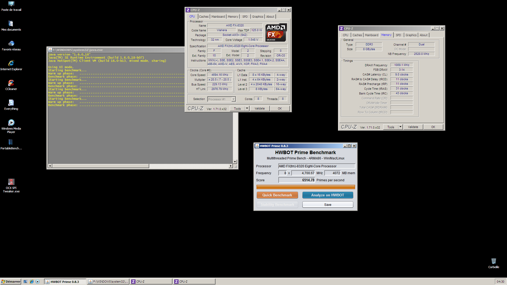
Task: Select About tab in CPU-Z CPU window
Action: coord(270,17)
